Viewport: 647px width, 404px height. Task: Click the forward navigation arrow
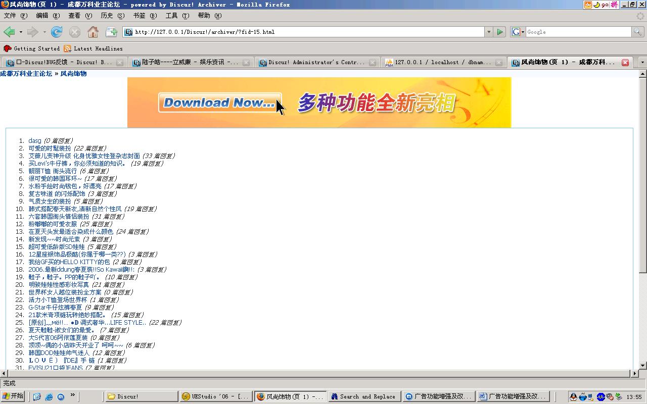pos(33,32)
